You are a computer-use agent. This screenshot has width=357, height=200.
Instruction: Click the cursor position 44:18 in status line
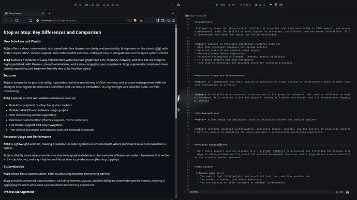tap(339, 192)
